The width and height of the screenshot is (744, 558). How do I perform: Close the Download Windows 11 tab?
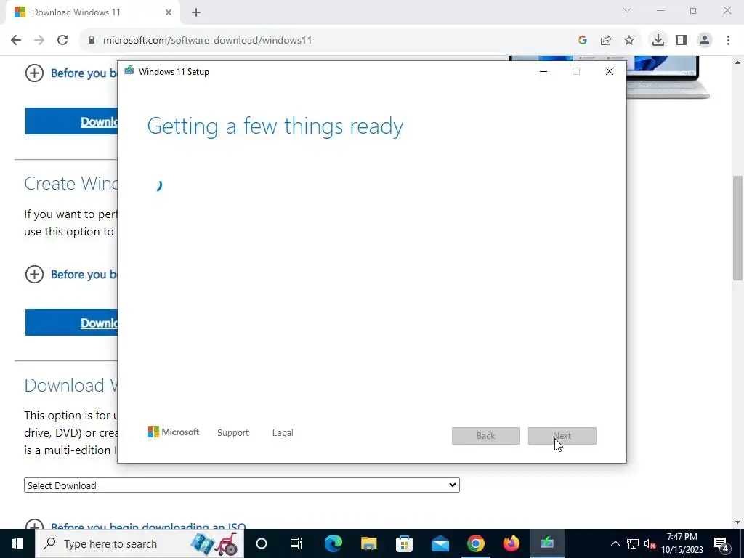click(x=169, y=12)
